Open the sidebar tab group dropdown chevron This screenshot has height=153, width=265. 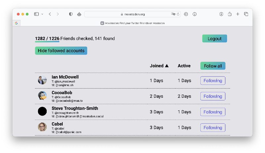pyautogui.click(x=42, y=14)
